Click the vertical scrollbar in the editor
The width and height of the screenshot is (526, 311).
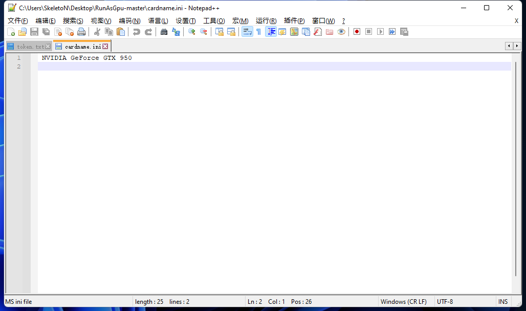[516, 169]
